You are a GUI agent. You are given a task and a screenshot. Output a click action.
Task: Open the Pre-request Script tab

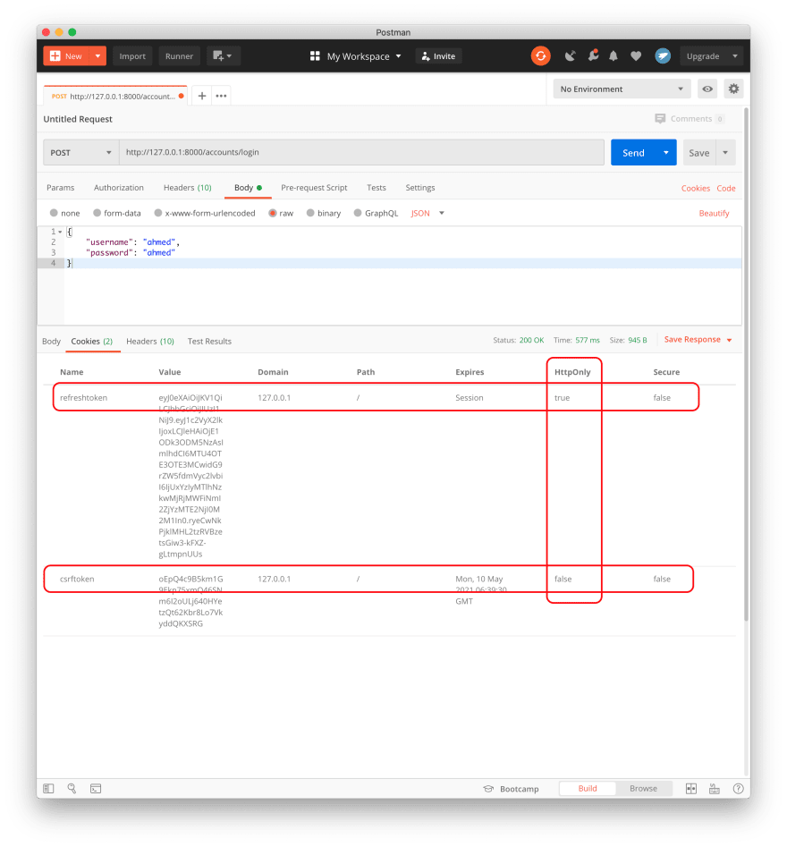coord(314,188)
